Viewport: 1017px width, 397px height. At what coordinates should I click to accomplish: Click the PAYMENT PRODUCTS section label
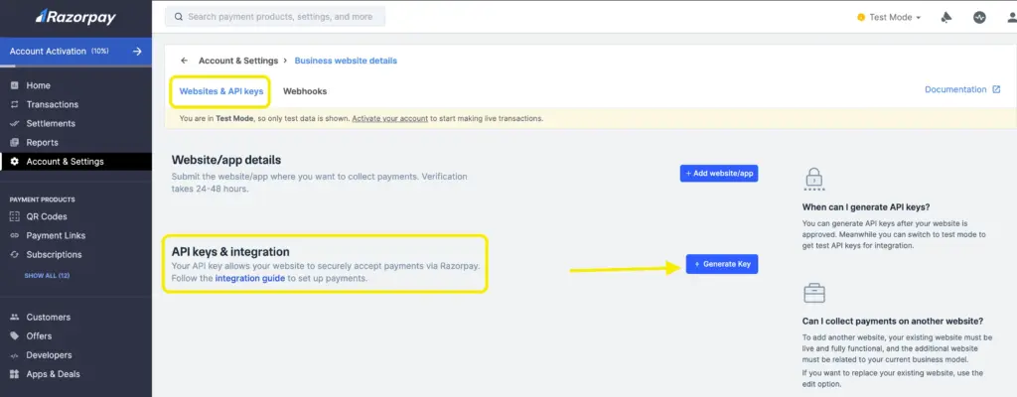click(42, 199)
